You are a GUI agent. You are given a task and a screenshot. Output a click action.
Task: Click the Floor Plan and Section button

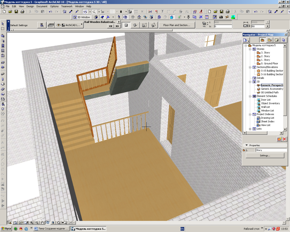pyautogui.click(x=177, y=25)
